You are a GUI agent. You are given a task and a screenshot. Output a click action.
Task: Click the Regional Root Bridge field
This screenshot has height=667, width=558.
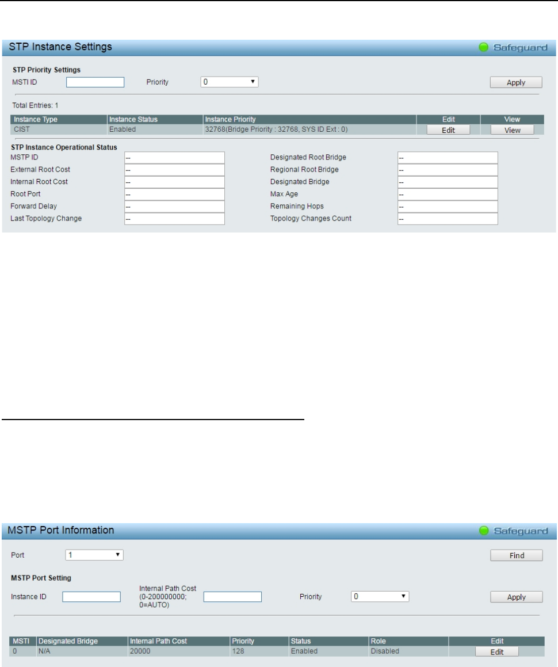coord(448,170)
